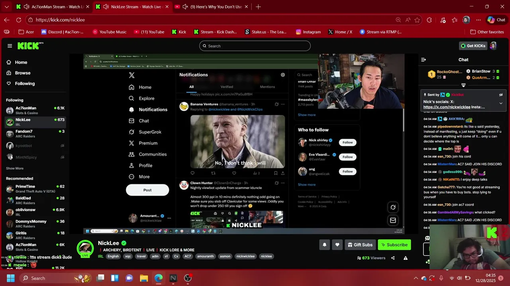Mute the NickLee Stream tab audio
The height and width of the screenshot is (286, 510).
pyautogui.click(x=106, y=7)
